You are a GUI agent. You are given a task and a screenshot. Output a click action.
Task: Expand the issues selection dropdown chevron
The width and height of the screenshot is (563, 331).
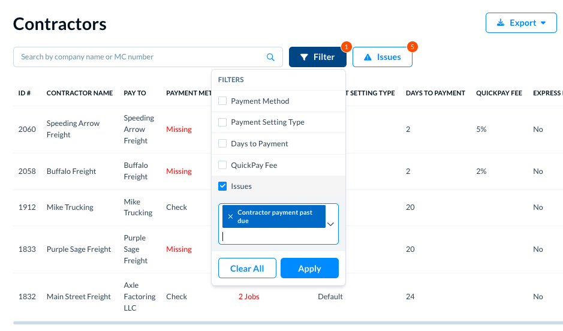click(x=330, y=224)
